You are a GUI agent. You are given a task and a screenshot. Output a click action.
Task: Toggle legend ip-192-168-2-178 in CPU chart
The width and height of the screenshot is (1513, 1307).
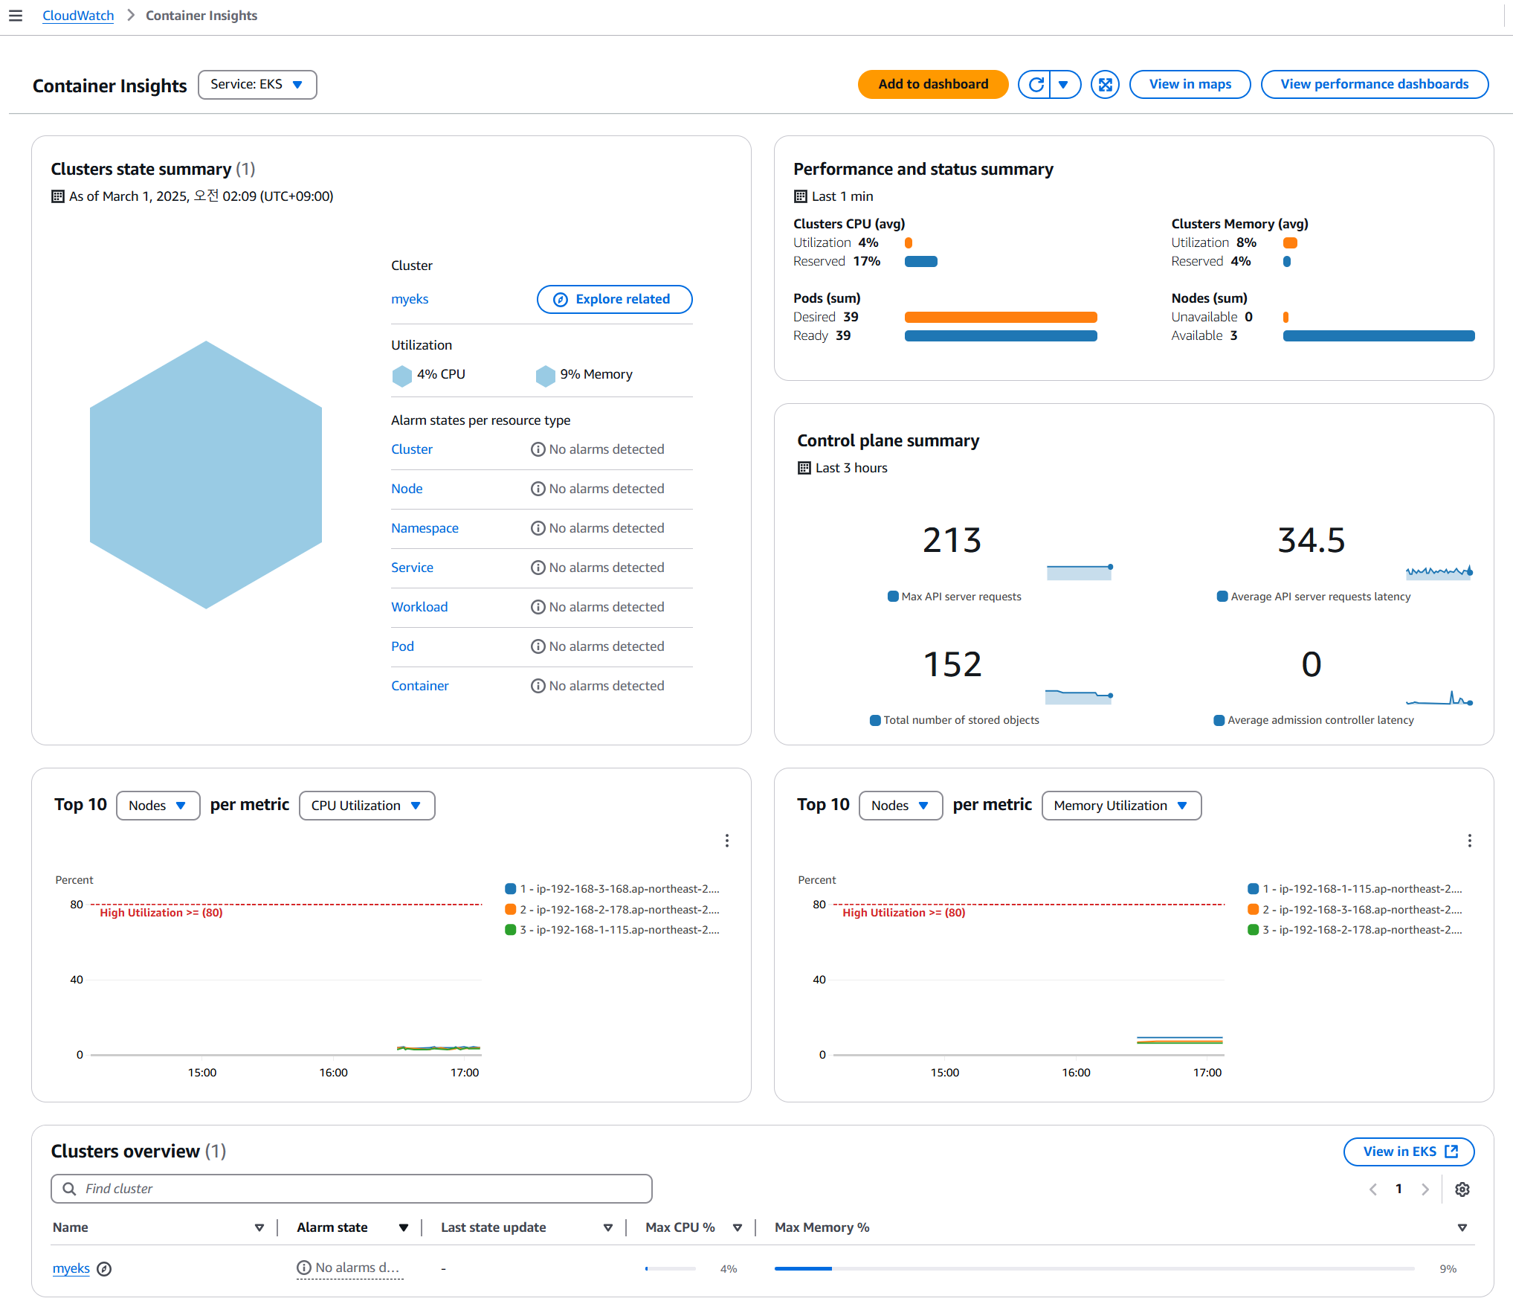[612, 910]
